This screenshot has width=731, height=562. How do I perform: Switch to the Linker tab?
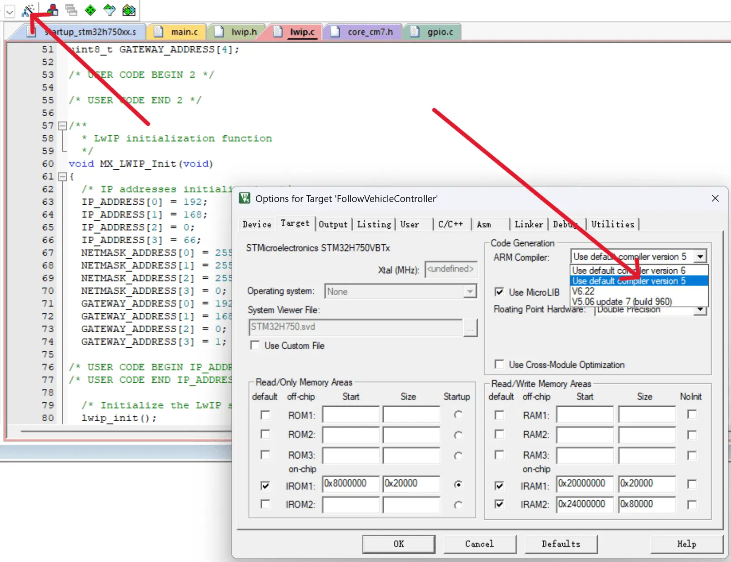click(529, 224)
